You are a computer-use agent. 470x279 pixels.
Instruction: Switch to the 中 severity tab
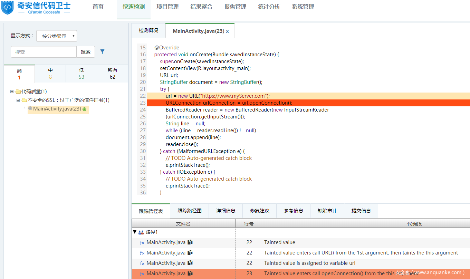tap(50, 74)
